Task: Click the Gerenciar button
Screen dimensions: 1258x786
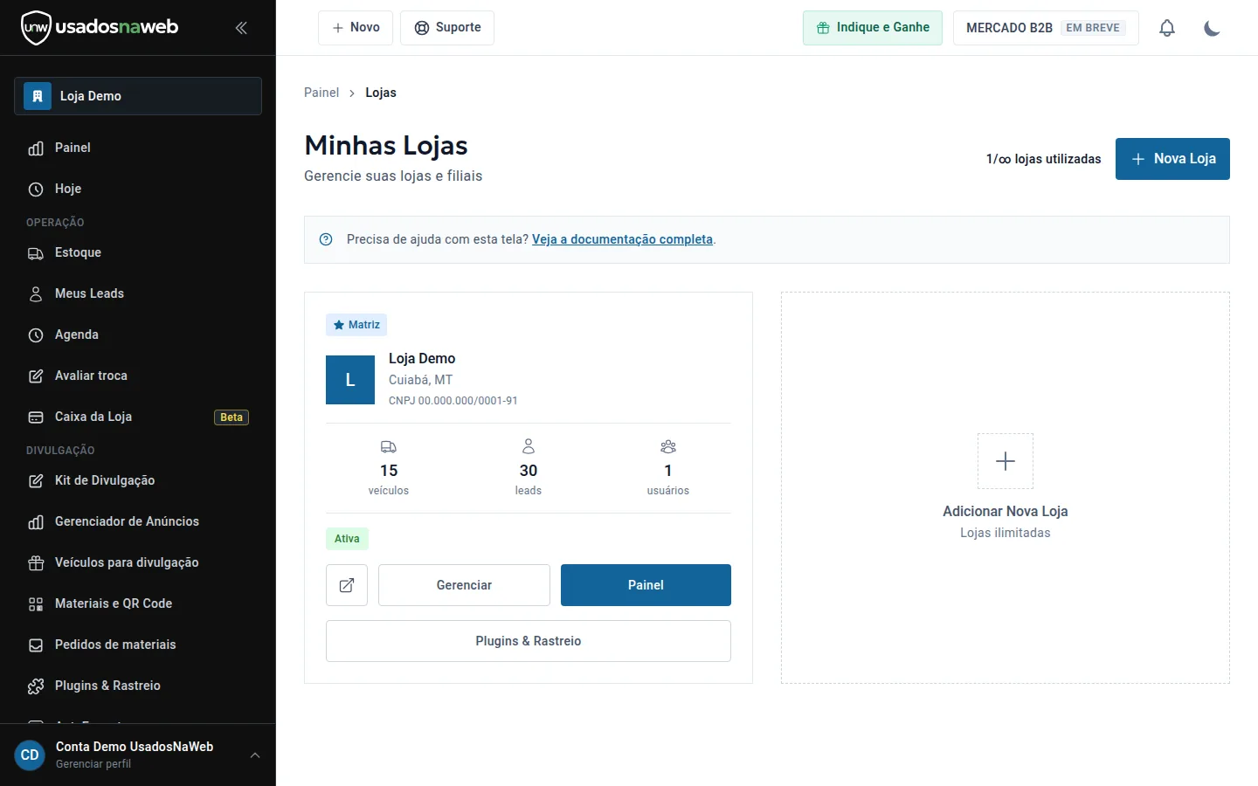Action: (x=464, y=585)
